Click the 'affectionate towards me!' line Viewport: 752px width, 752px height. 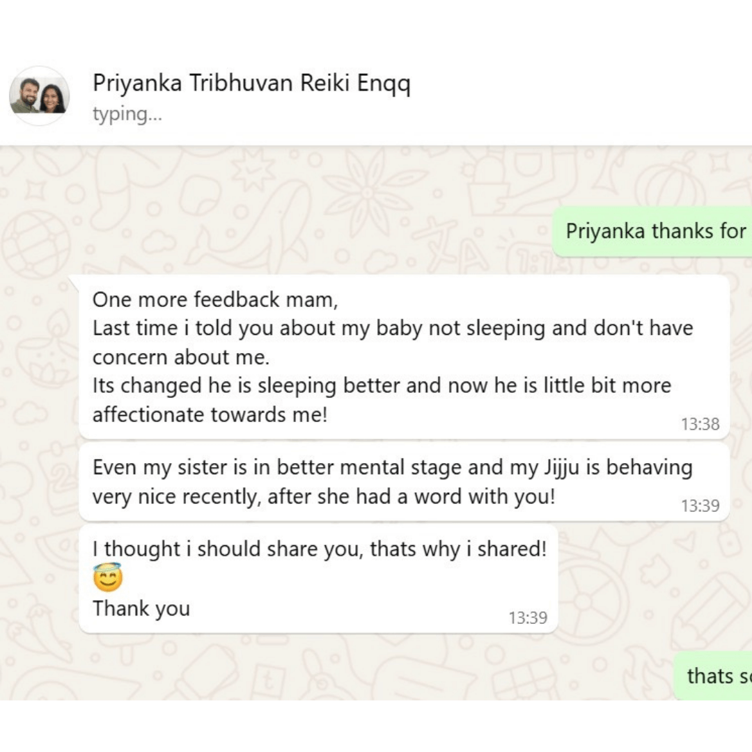pyautogui.click(x=210, y=415)
